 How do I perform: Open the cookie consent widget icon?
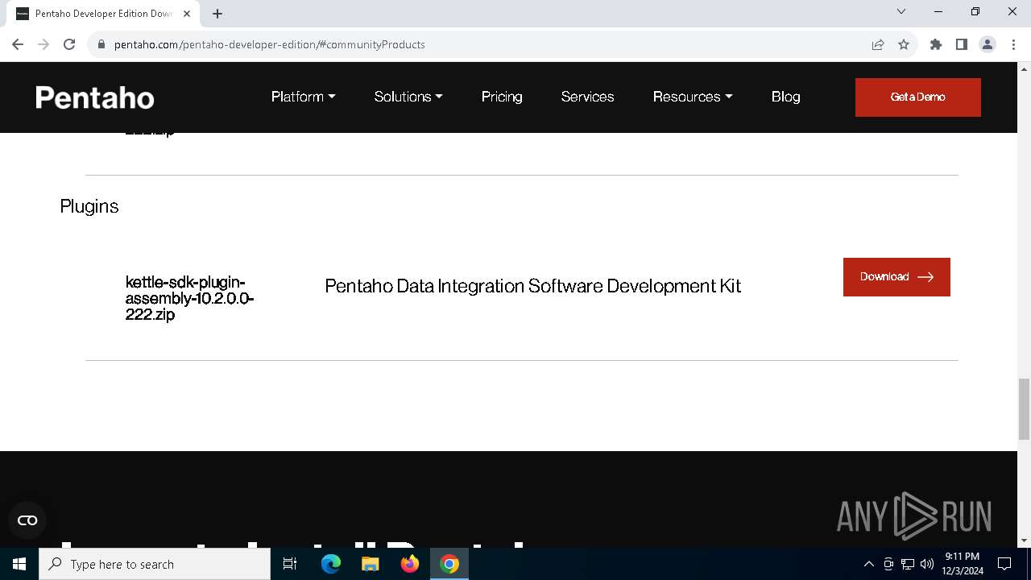[x=27, y=520]
